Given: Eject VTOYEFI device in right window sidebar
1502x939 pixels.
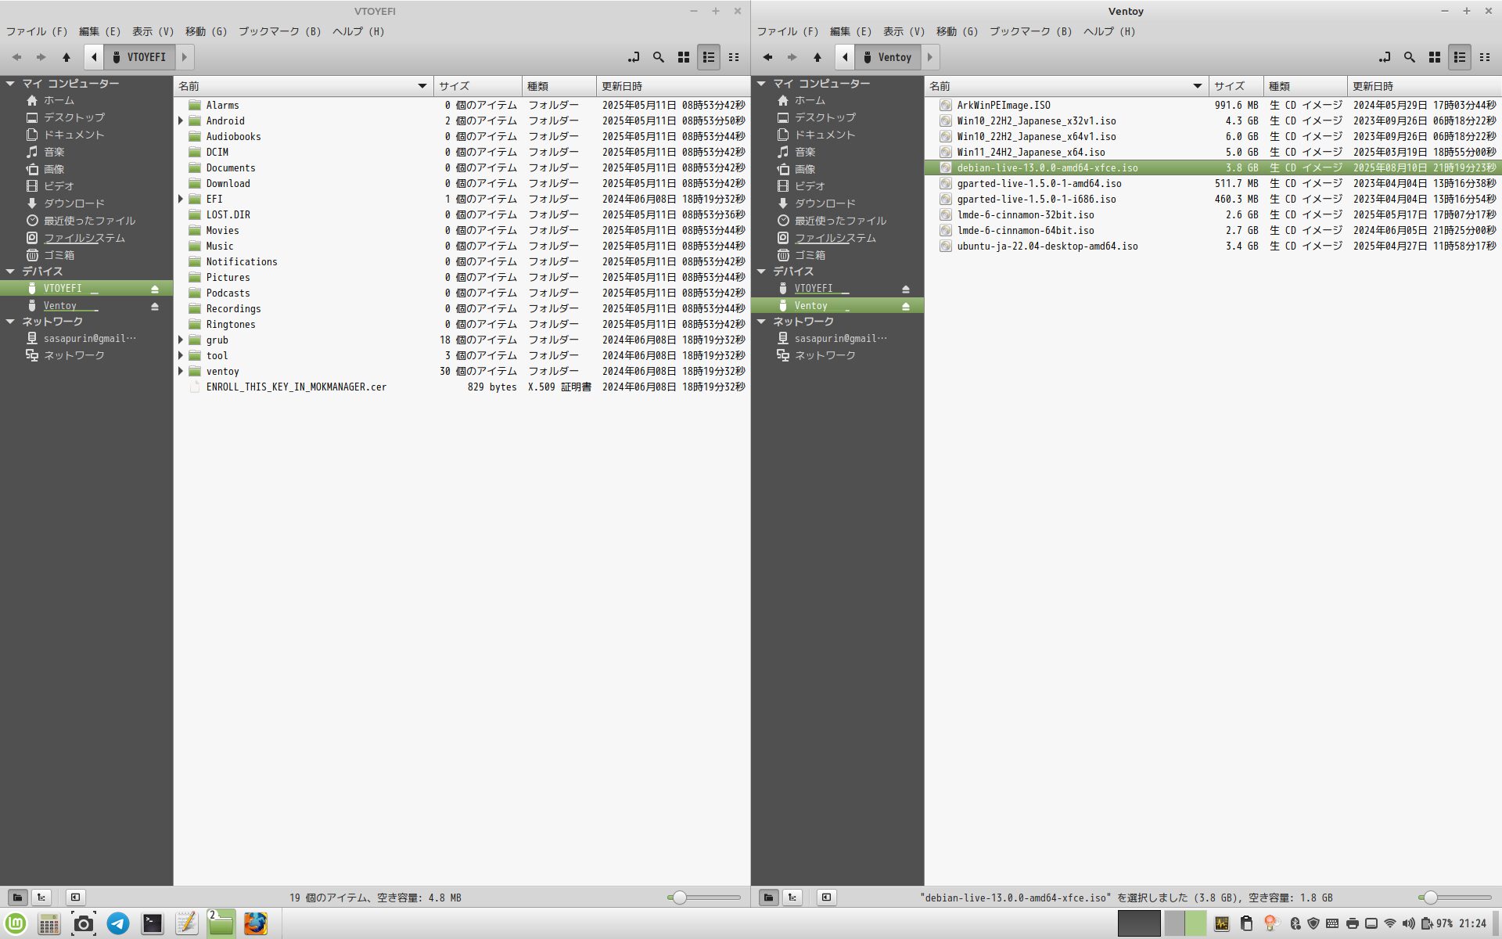Looking at the screenshot, I should (x=906, y=289).
